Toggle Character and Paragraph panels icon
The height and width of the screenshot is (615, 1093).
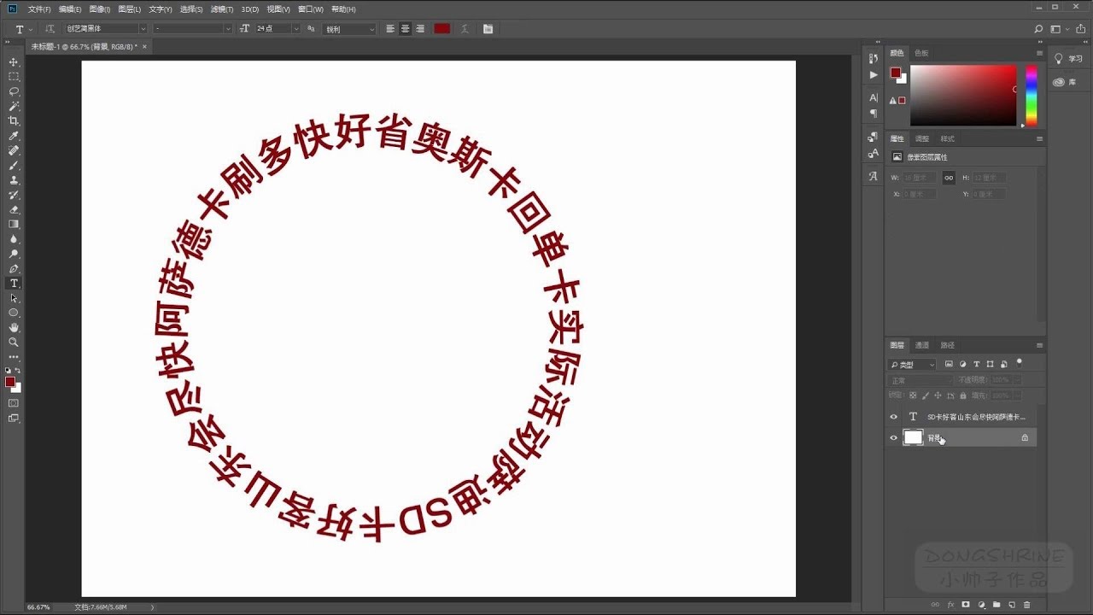click(x=488, y=28)
